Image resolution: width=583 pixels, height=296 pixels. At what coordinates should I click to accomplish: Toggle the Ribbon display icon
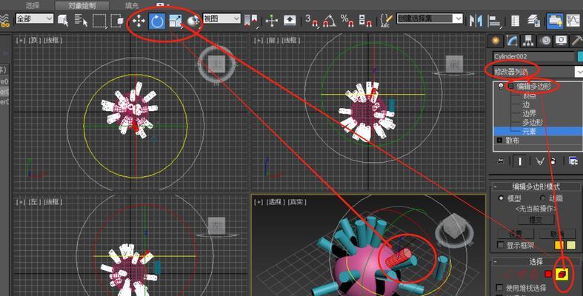pyautogui.click(x=555, y=21)
